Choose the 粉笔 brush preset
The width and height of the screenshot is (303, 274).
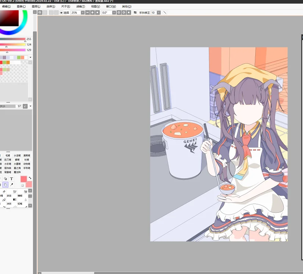(27, 160)
